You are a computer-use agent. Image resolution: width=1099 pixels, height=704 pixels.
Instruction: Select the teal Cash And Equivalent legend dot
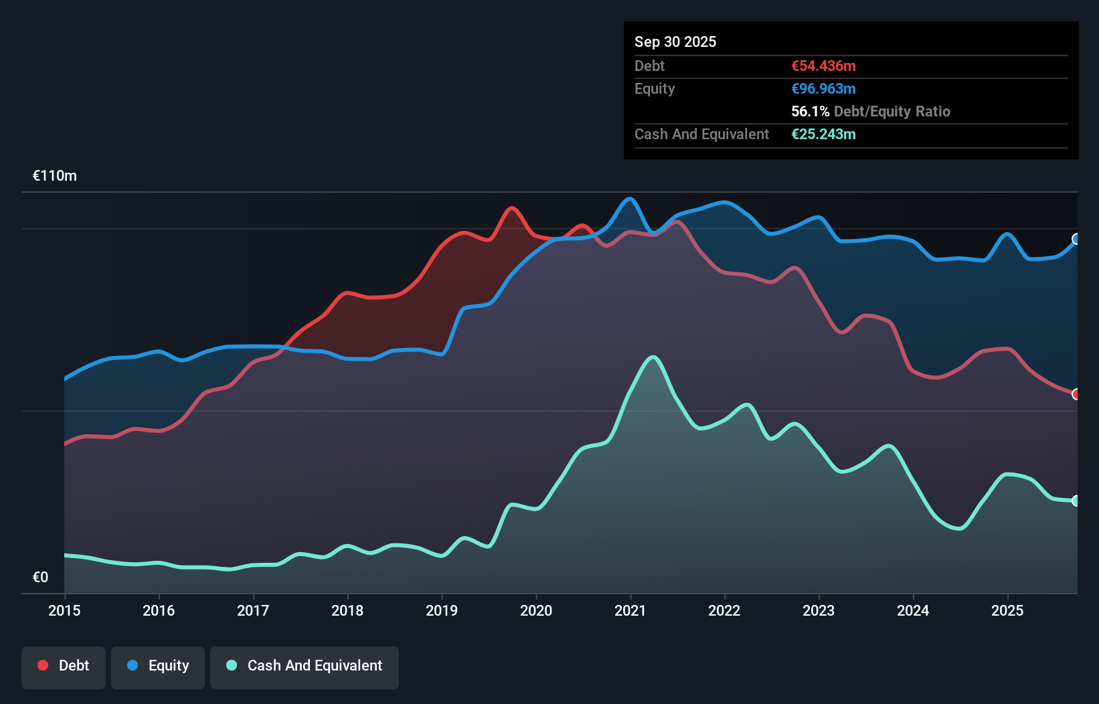[230, 665]
